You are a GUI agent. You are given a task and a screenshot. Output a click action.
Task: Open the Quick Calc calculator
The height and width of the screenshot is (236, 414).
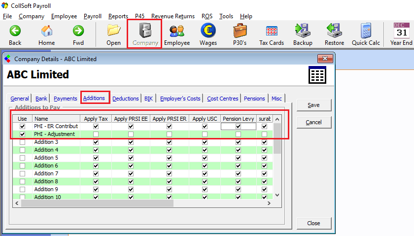point(366,31)
